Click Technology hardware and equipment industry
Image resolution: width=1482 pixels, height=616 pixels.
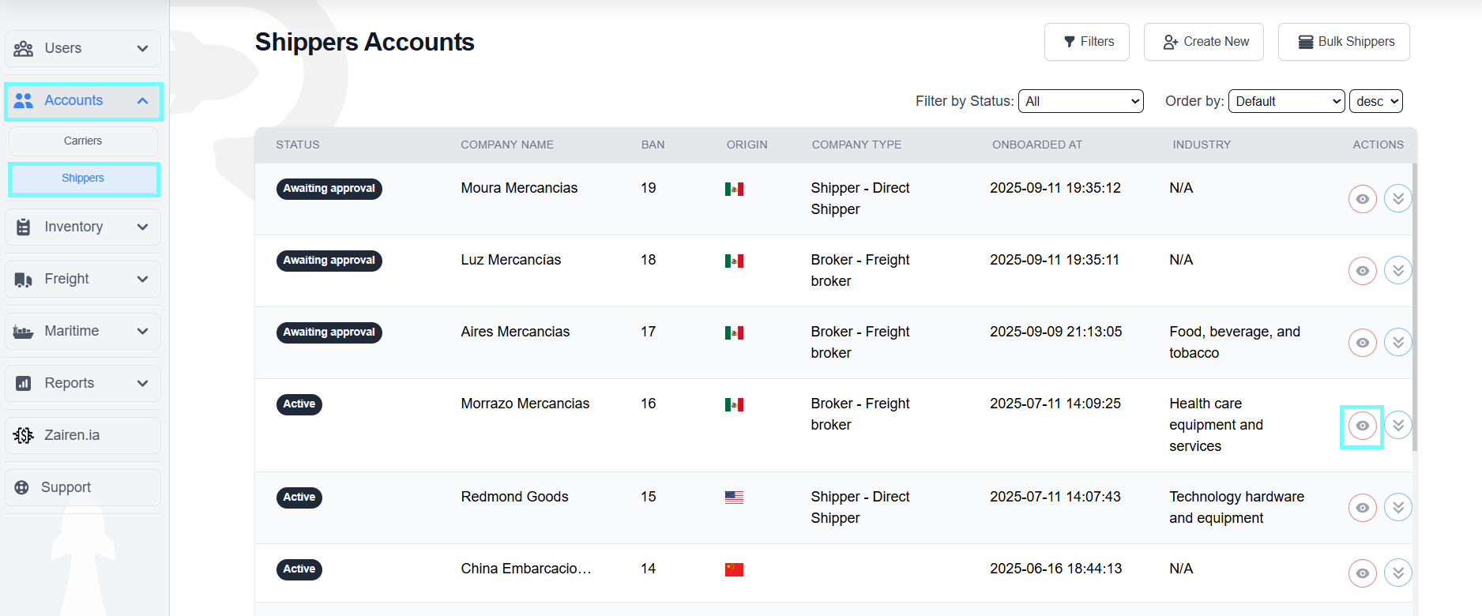pos(1236,508)
